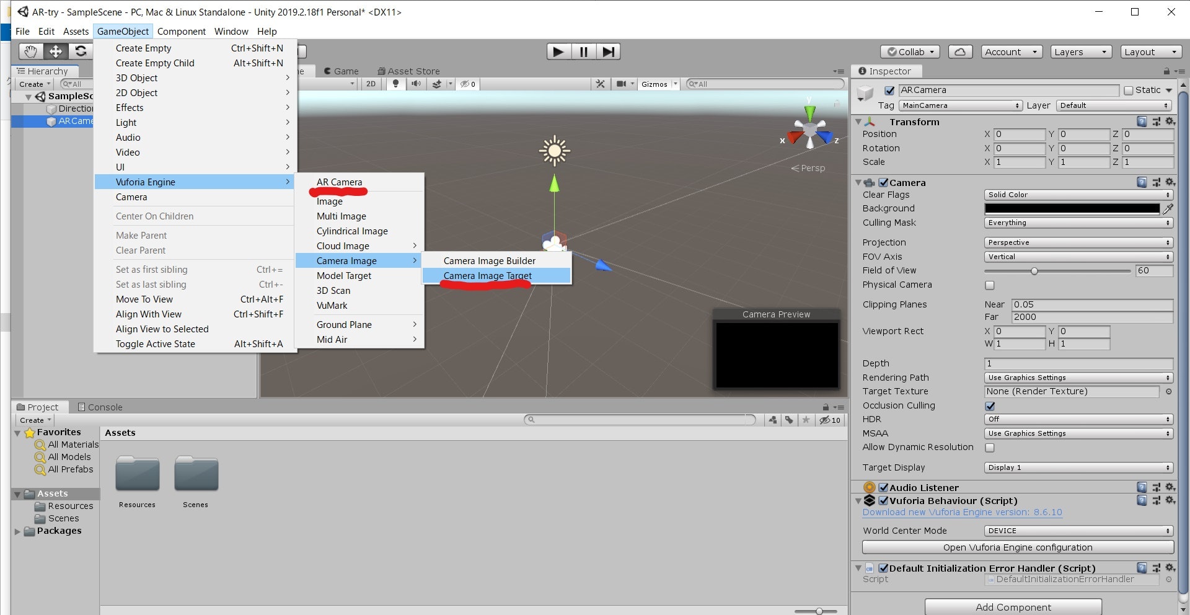Select the Hand tool in toolbar
Image resolution: width=1190 pixels, height=615 pixels.
click(x=31, y=51)
